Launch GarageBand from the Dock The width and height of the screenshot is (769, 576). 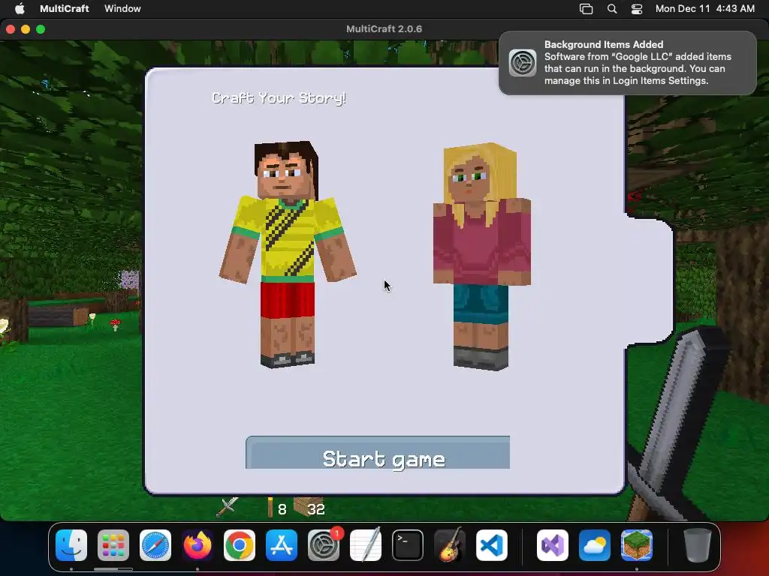point(449,545)
